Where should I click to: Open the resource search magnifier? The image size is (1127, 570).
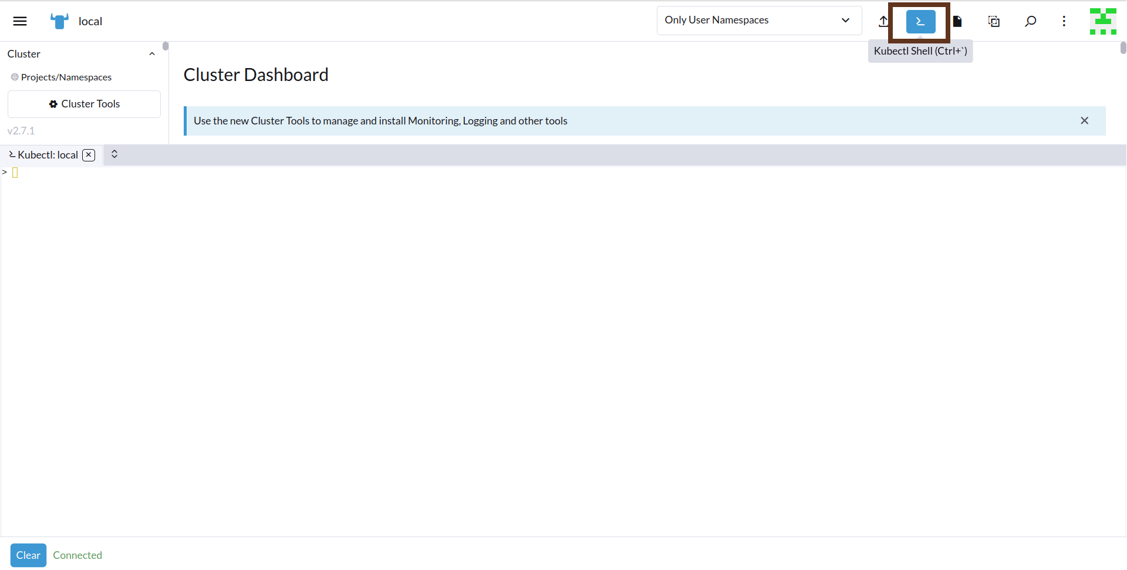coord(1030,22)
